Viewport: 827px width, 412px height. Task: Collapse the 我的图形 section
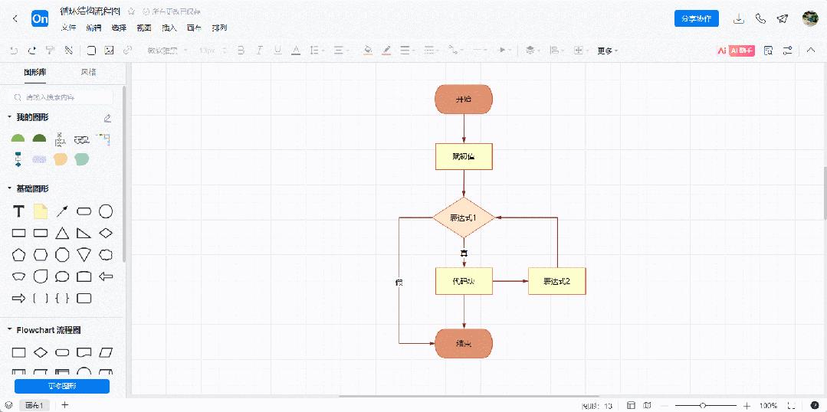9,117
